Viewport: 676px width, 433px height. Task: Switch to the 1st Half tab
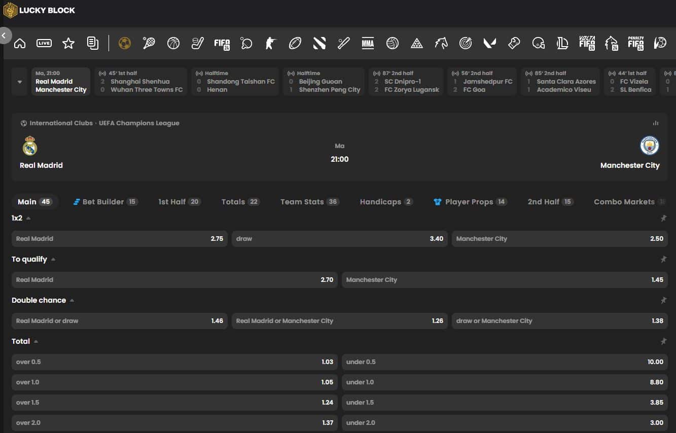tap(180, 202)
